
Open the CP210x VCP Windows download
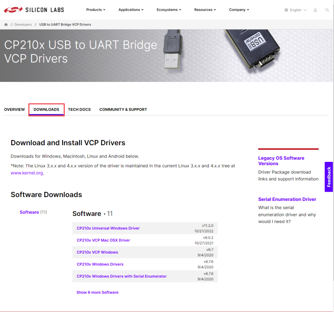[x=97, y=252]
